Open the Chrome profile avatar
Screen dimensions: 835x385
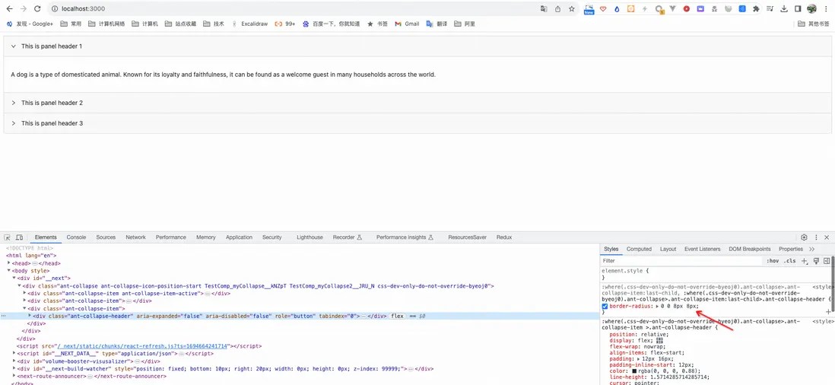tap(811, 8)
